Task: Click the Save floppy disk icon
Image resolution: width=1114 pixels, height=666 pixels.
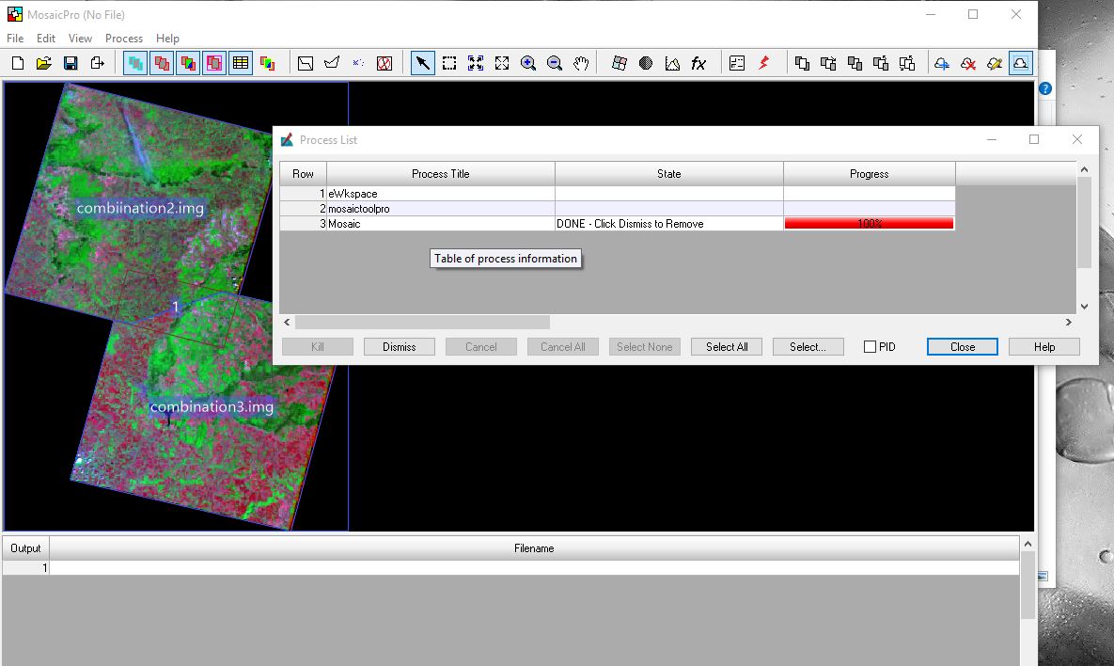Action: pos(71,63)
